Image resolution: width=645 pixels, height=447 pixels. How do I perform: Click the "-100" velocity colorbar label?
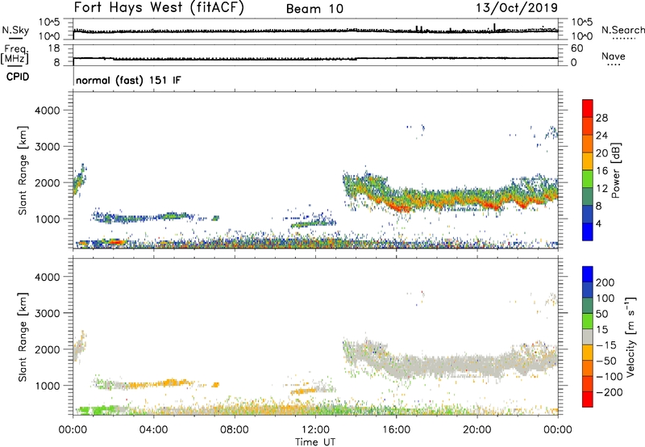(609, 376)
